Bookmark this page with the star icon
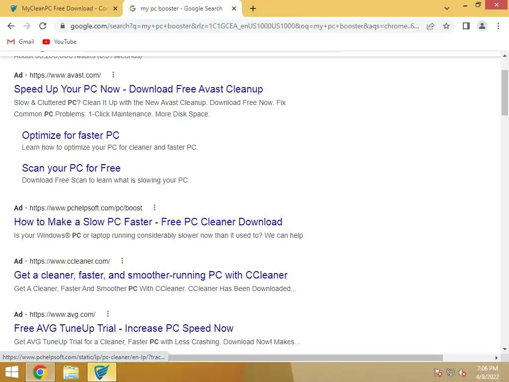Viewport: 509px width, 382px height. (446, 26)
